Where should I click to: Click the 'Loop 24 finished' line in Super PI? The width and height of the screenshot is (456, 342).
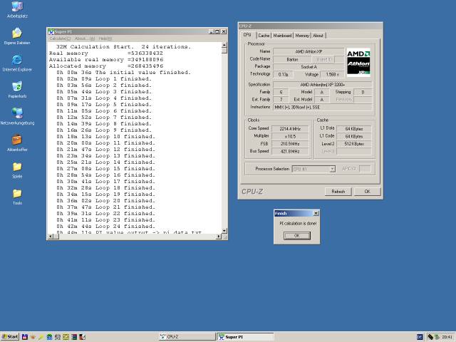(x=106, y=227)
